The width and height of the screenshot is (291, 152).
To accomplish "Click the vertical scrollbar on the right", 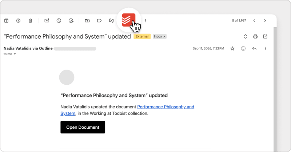I will pyautogui.click(x=275, y=89).
